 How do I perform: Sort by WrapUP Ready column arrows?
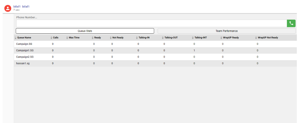click(221, 38)
